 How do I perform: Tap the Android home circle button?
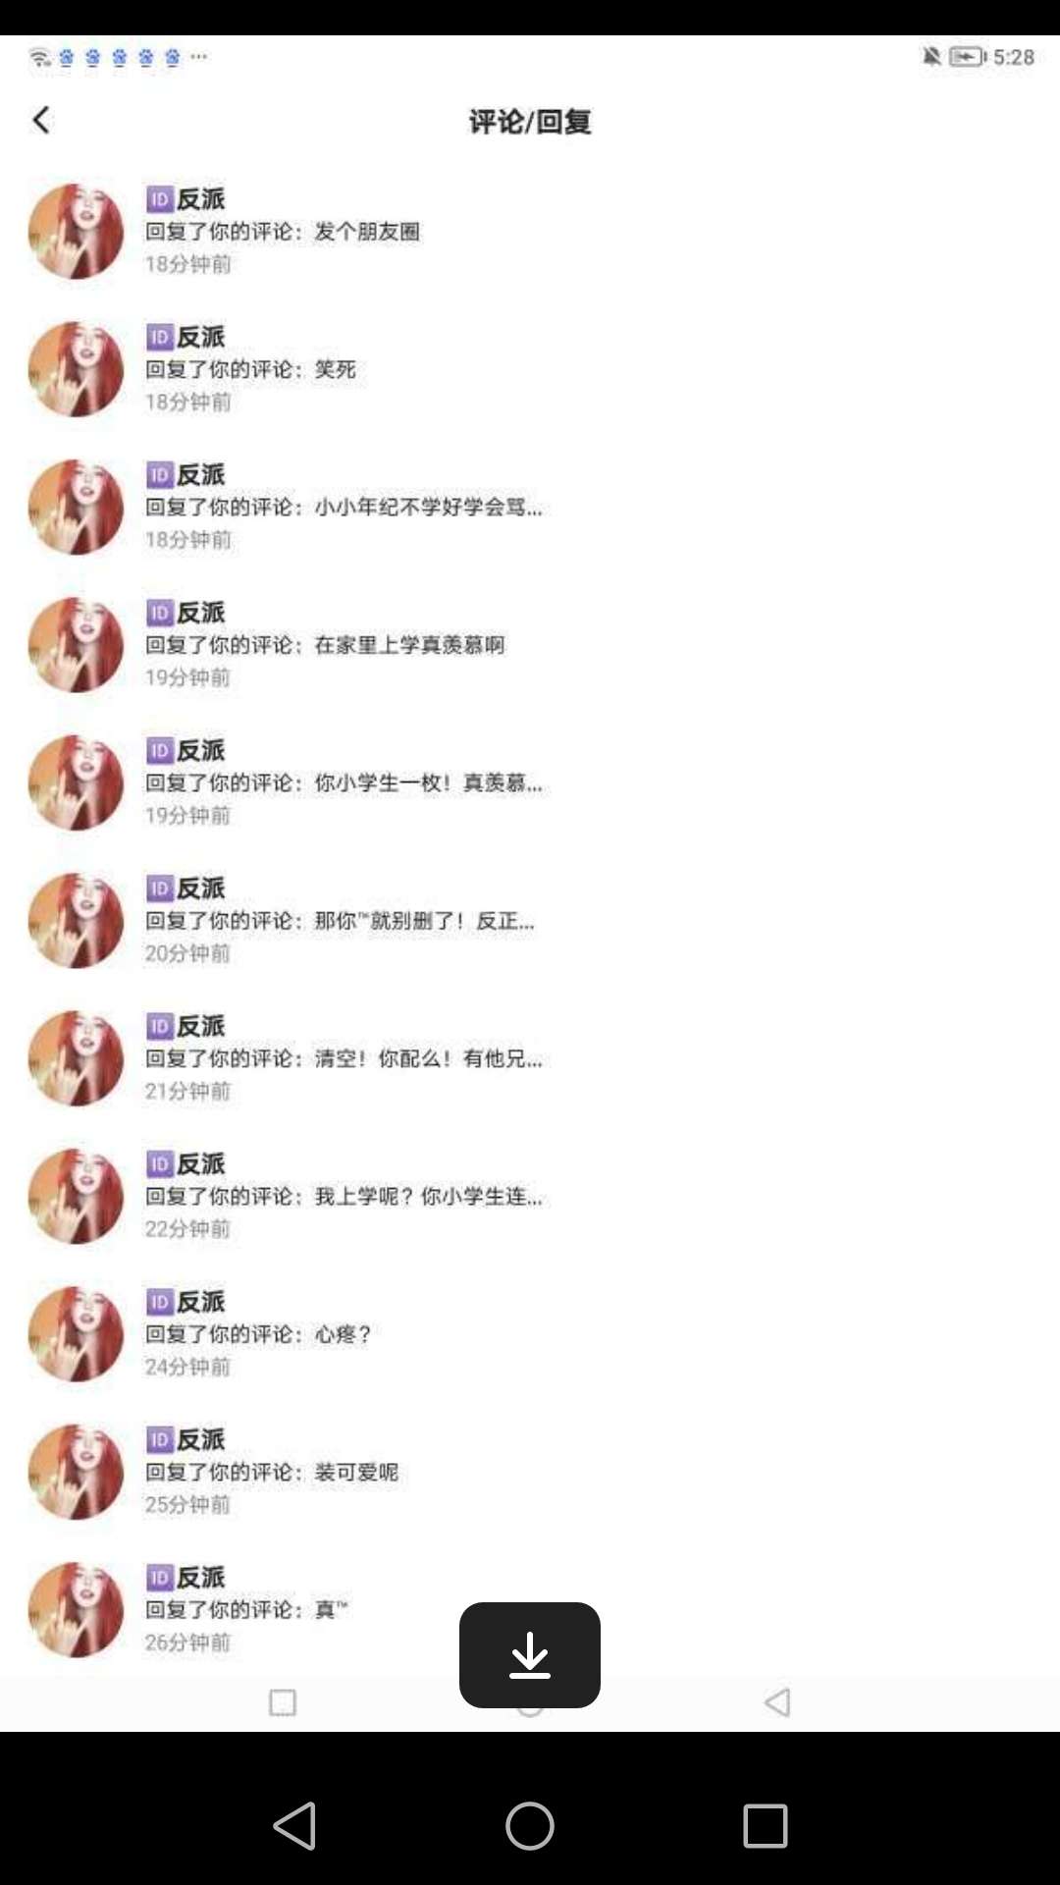pyautogui.click(x=530, y=1826)
